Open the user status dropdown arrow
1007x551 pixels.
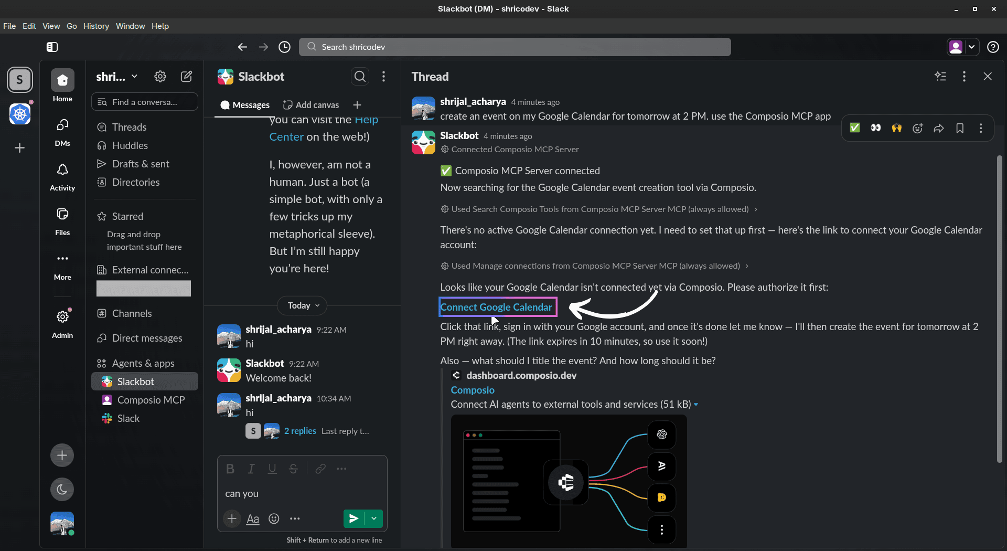[972, 47]
